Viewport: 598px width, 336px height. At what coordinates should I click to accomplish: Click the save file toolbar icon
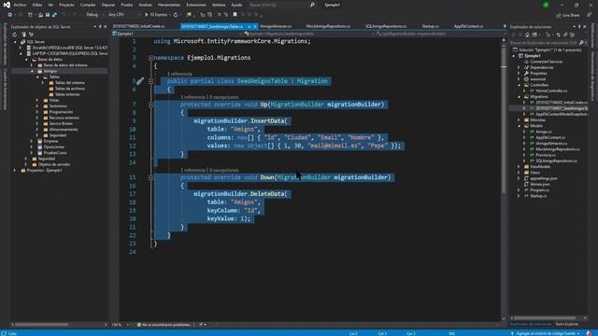(x=48, y=15)
